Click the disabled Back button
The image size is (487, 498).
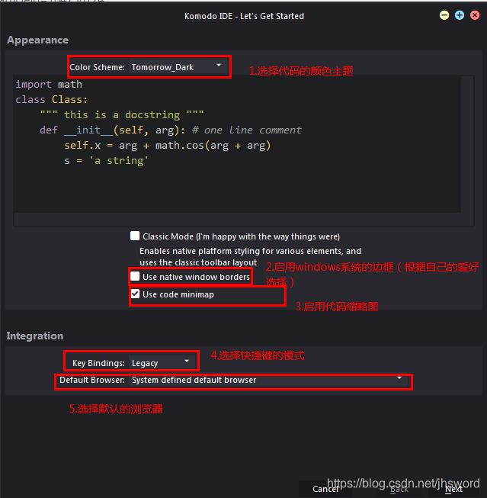point(399,489)
